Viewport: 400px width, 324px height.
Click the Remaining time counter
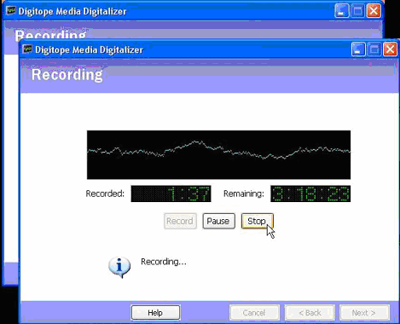click(x=310, y=194)
